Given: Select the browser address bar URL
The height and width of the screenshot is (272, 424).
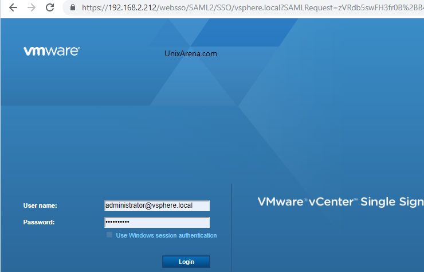Looking at the screenshot, I should pos(253,7).
